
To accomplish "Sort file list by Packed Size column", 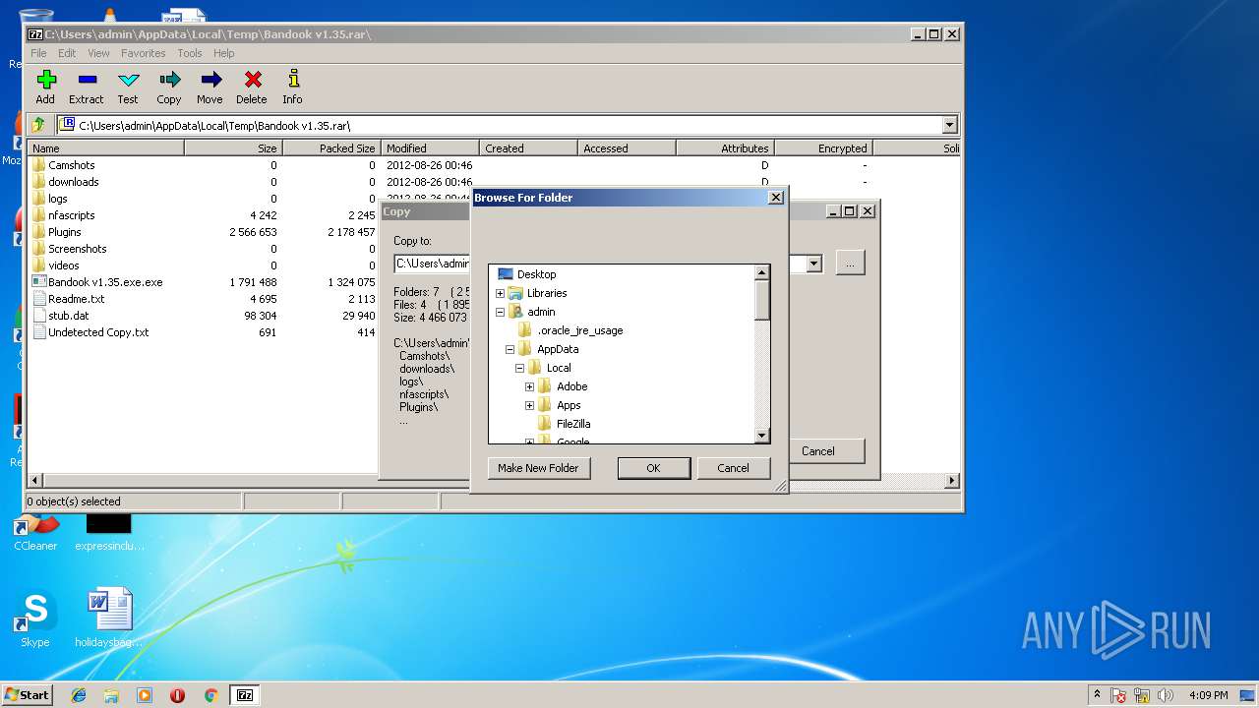I will tap(331, 148).
